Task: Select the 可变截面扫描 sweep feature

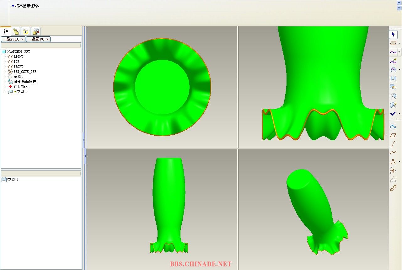Action: tap(22, 82)
